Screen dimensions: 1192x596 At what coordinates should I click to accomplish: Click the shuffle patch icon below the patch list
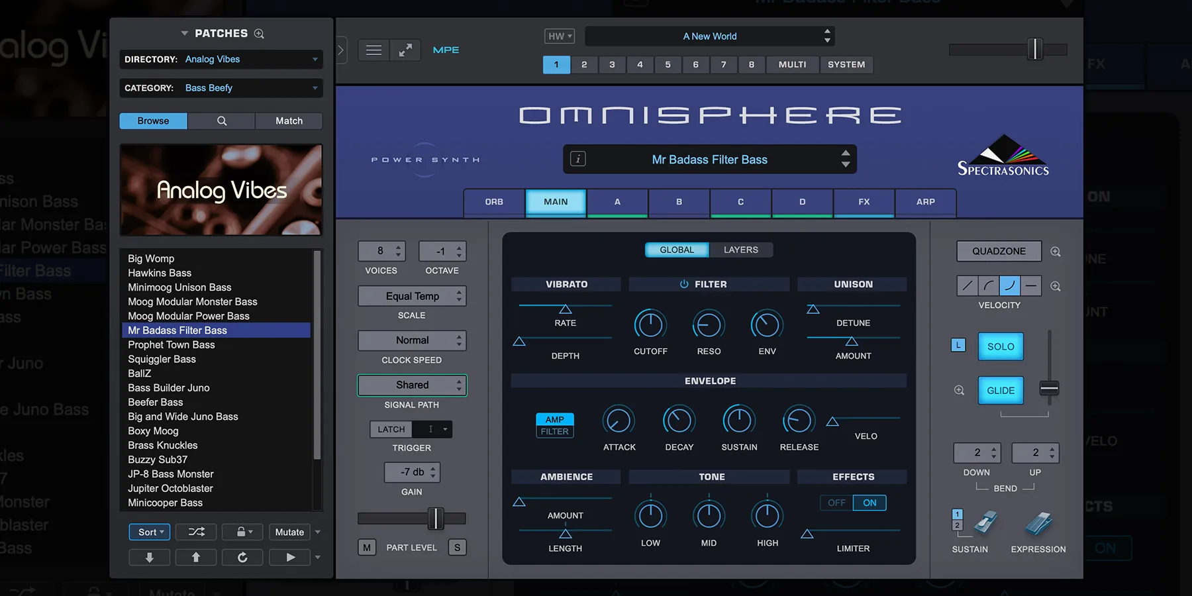[195, 532]
